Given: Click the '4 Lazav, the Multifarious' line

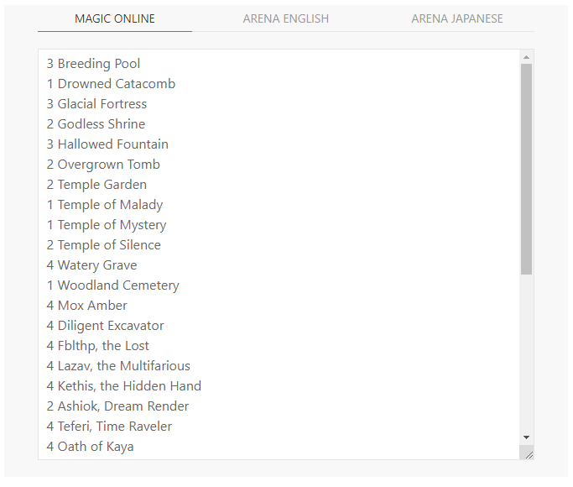Looking at the screenshot, I should [118, 366].
